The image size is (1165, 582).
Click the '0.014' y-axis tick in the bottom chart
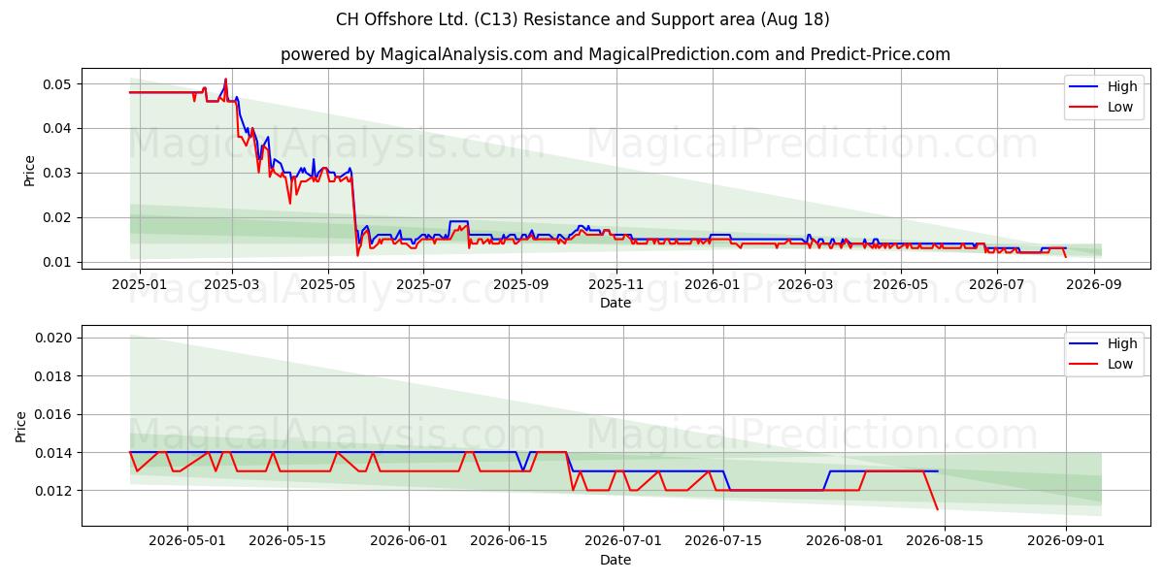pyautogui.click(x=53, y=453)
